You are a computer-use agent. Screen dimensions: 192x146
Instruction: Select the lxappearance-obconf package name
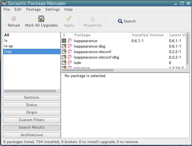(x=92, y=52)
